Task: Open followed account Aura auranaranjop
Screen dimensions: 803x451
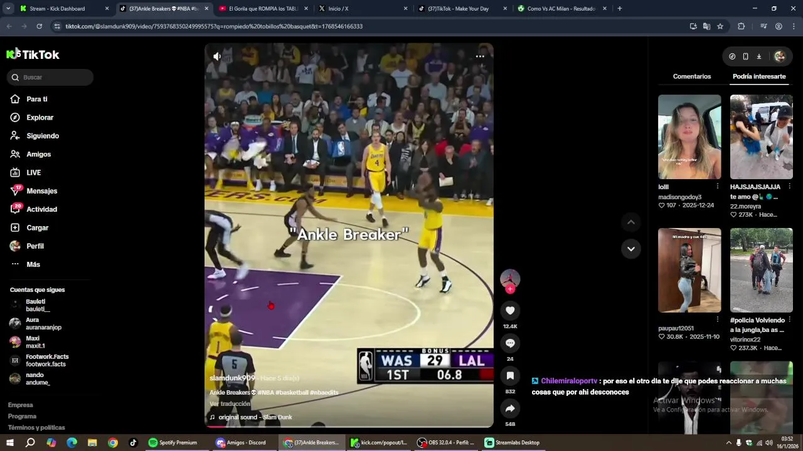Action: (43, 324)
